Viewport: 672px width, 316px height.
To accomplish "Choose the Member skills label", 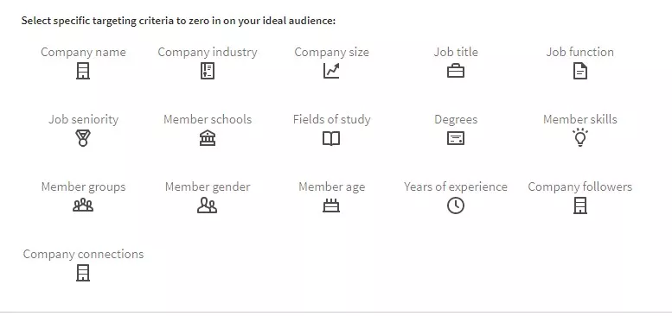I will [x=579, y=119].
